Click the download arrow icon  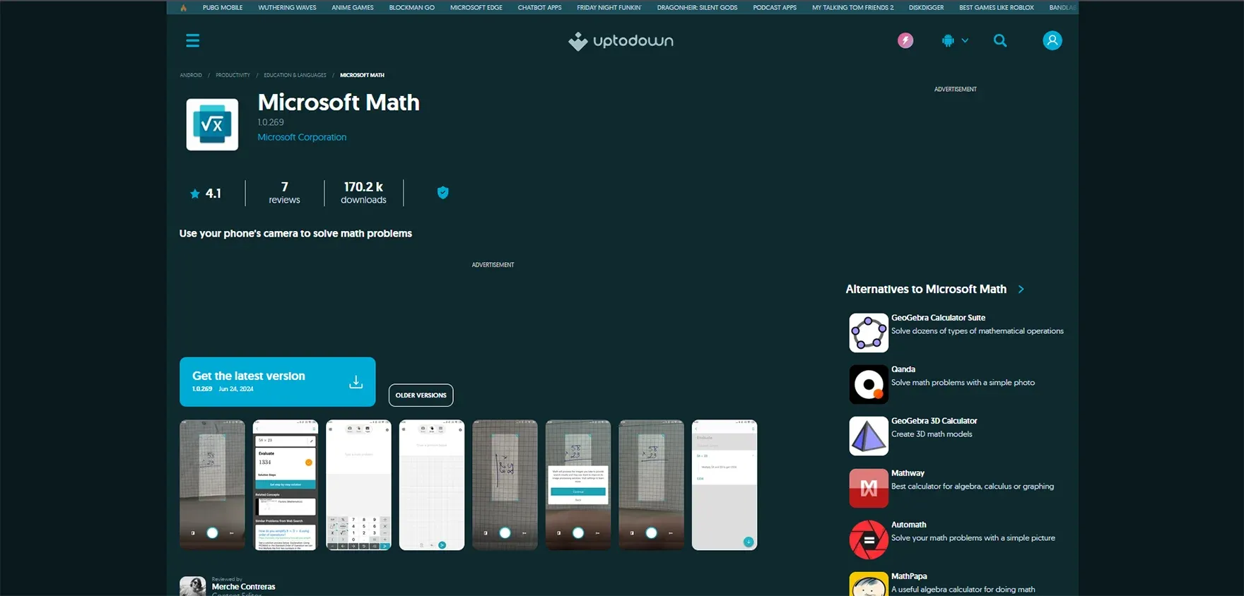click(356, 382)
